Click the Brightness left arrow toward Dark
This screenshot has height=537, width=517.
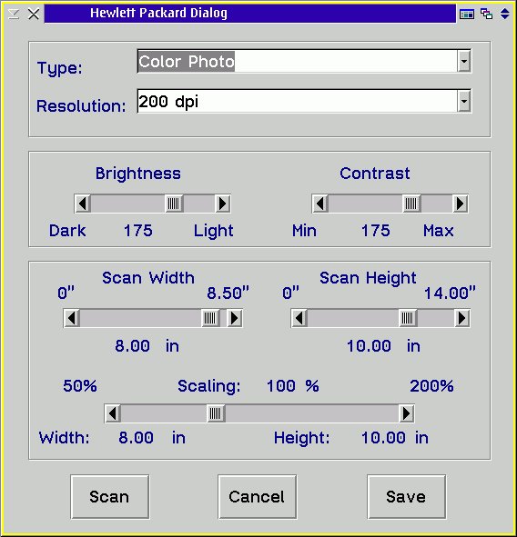click(83, 204)
